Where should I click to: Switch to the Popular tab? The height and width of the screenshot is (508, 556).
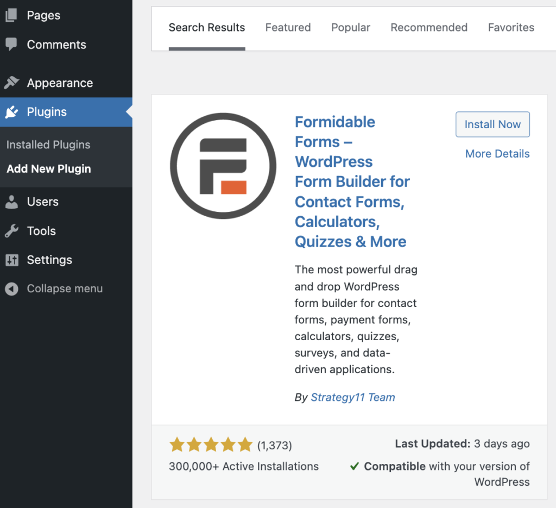[x=350, y=28]
